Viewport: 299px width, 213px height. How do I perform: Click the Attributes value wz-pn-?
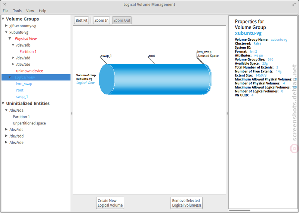pyautogui.click(x=259, y=55)
